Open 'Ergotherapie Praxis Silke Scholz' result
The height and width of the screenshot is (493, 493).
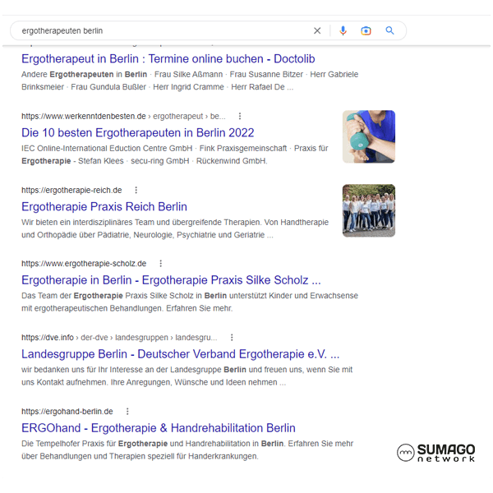tap(171, 280)
